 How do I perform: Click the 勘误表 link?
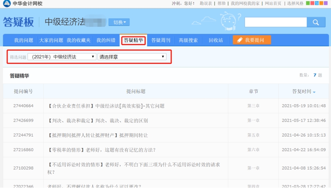tap(206, 3)
